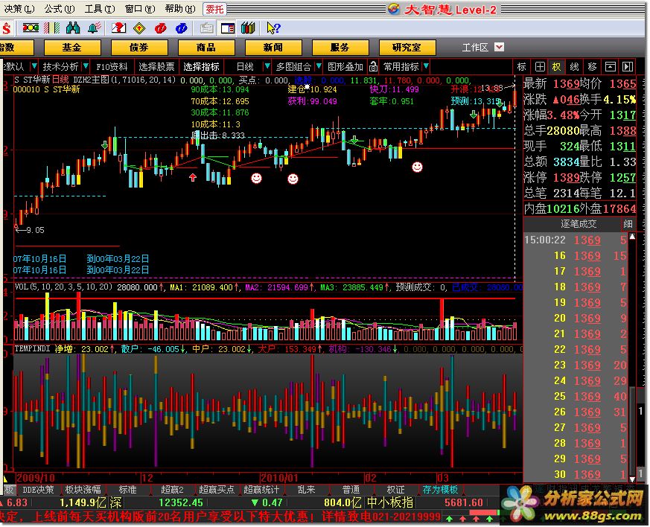The height and width of the screenshot is (527, 650).
Task: Click the striped color bars icon
Action: (x=52, y=28)
